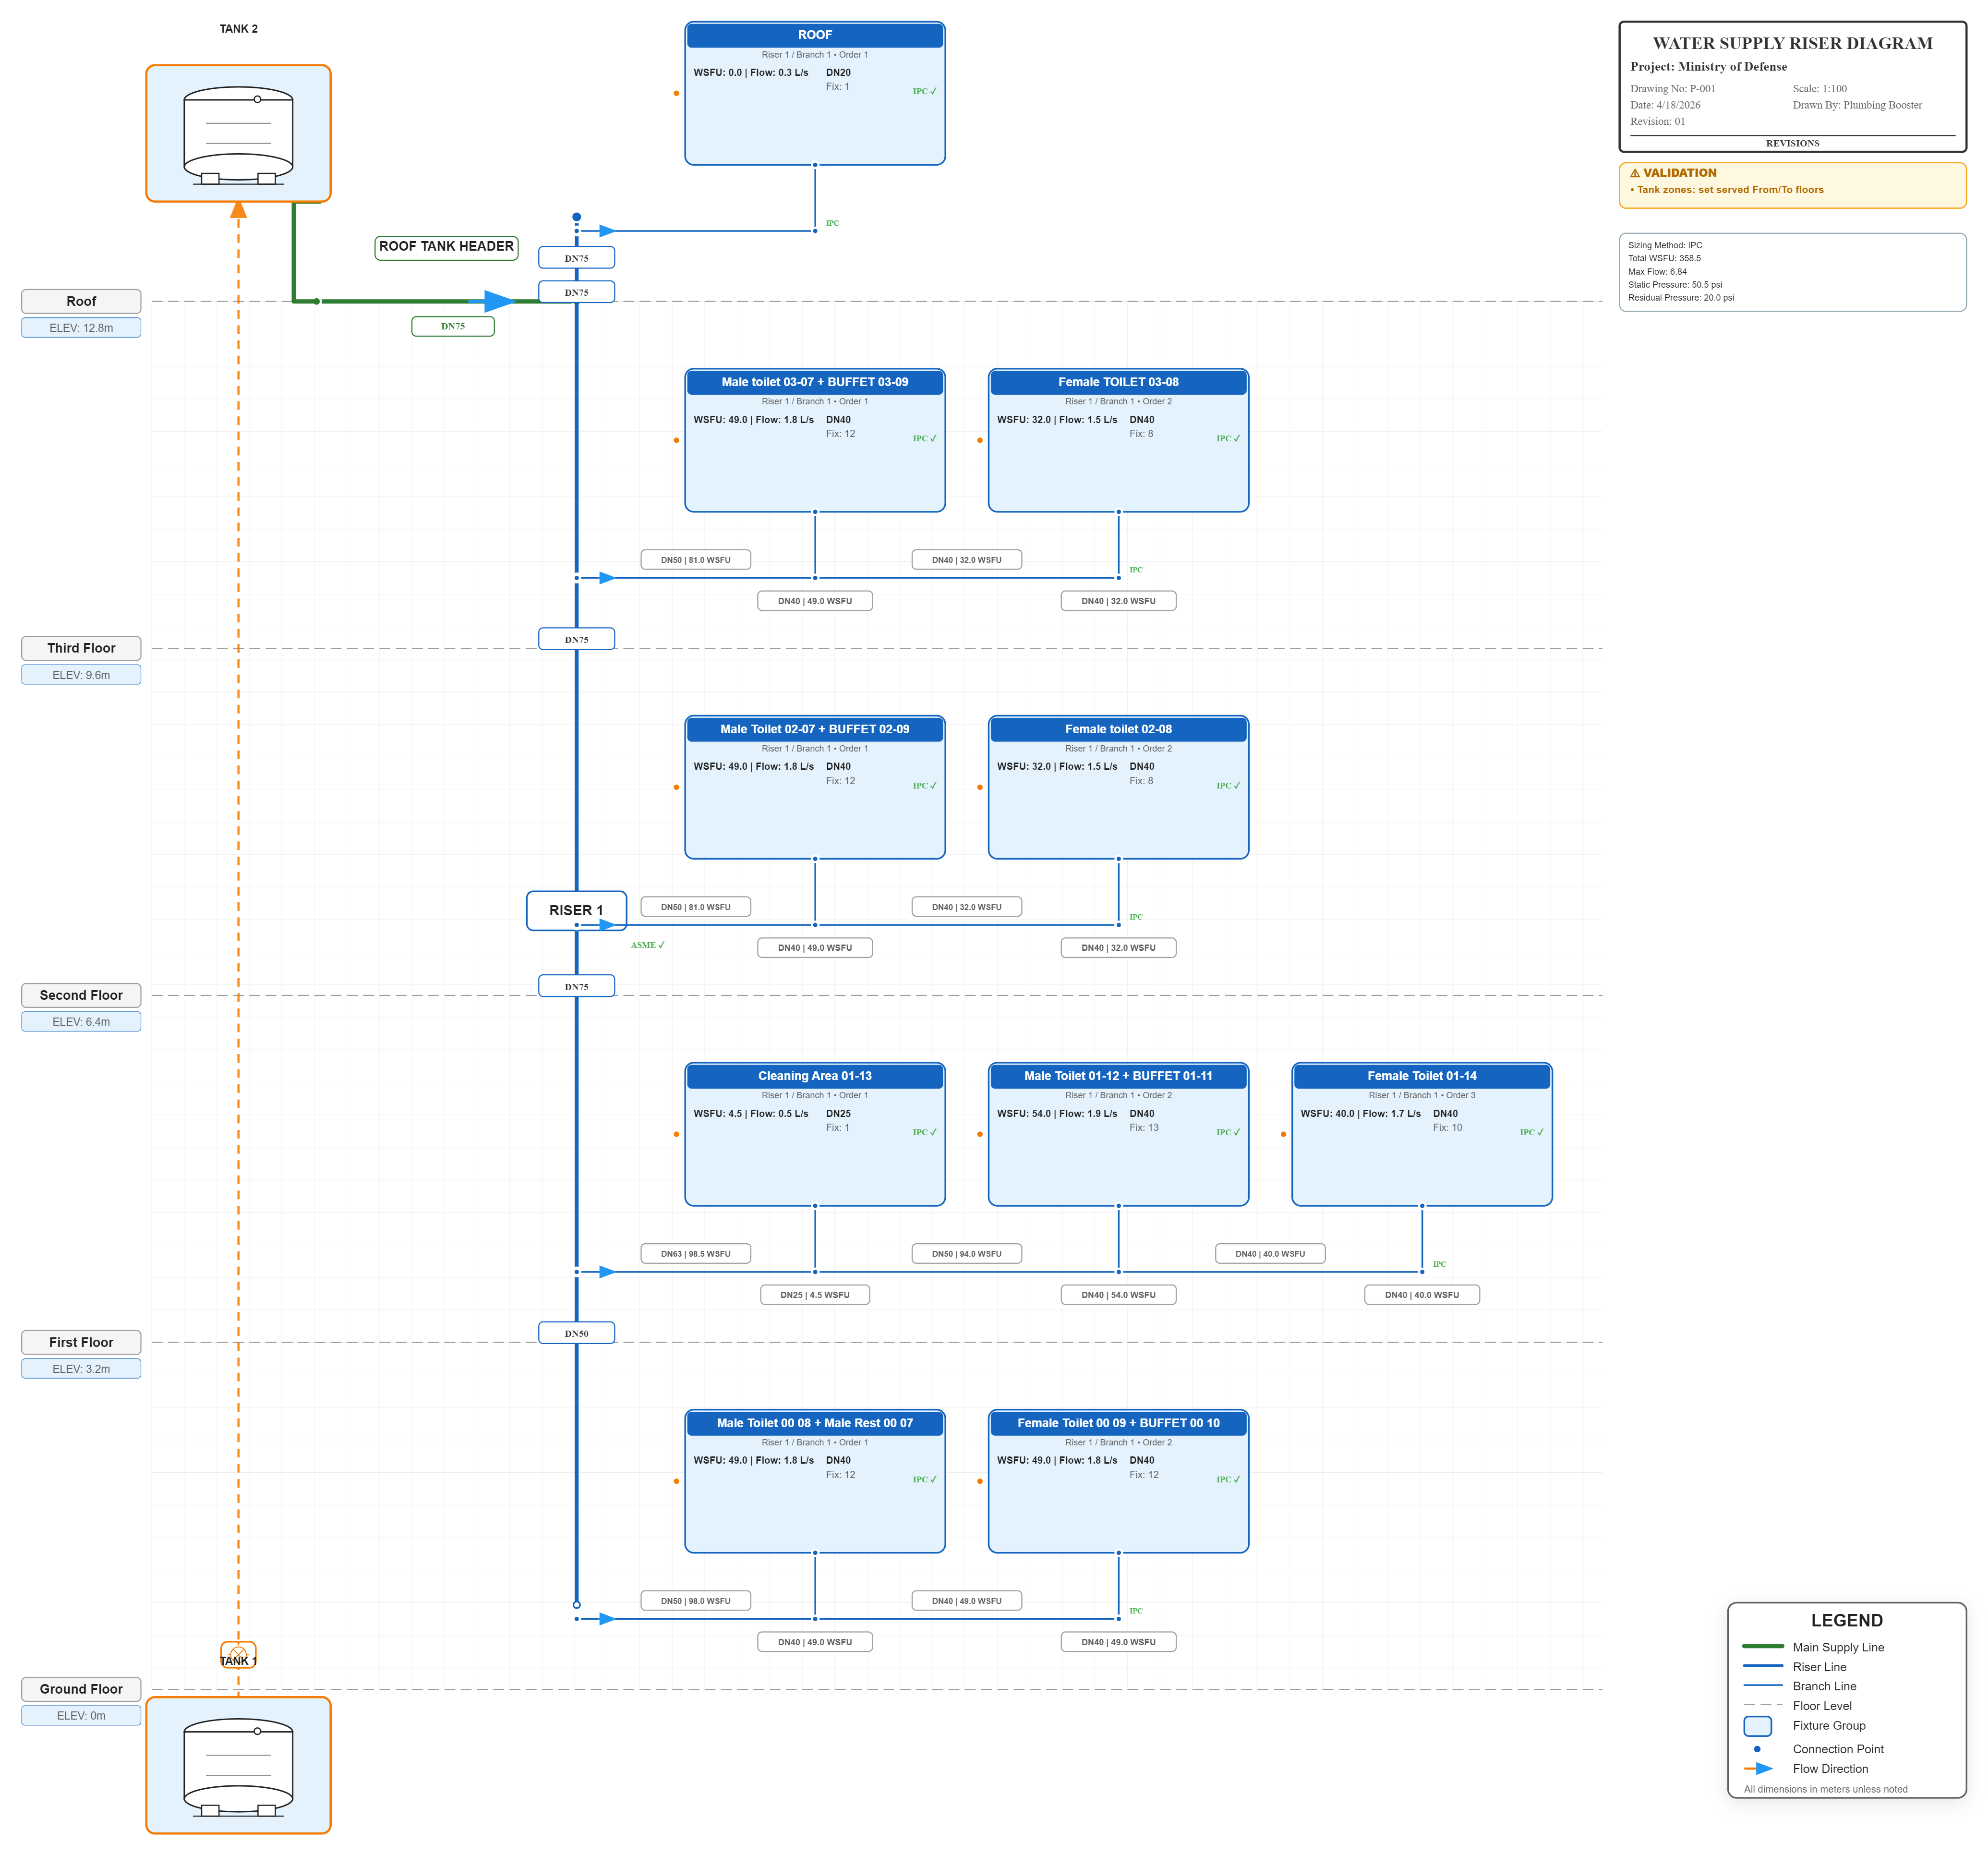
Task: Click the Riser Line legend swatch
Action: (x=1763, y=1666)
